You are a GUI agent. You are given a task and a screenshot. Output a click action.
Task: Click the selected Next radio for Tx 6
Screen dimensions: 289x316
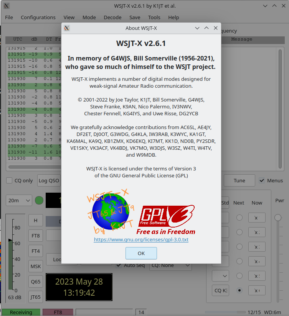coord(239,290)
